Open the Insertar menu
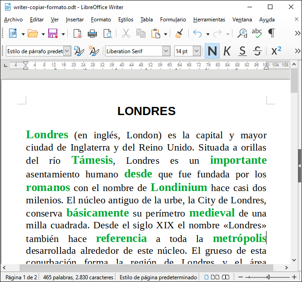302x282 pixels. tap(75, 20)
